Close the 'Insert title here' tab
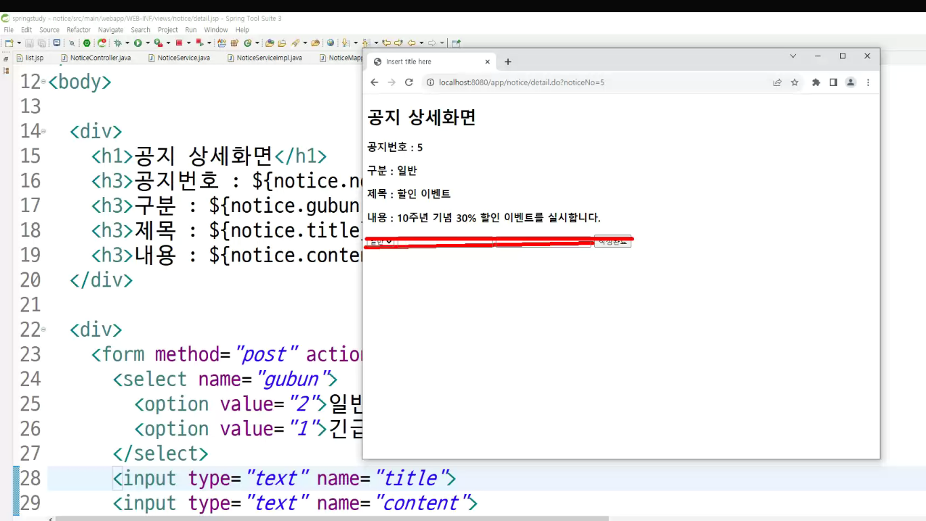 tap(487, 62)
